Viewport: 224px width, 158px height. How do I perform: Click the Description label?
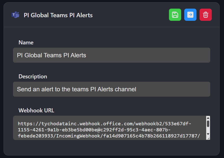click(x=33, y=76)
